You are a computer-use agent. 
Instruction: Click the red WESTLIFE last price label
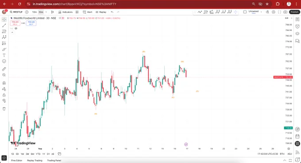point(283,77)
